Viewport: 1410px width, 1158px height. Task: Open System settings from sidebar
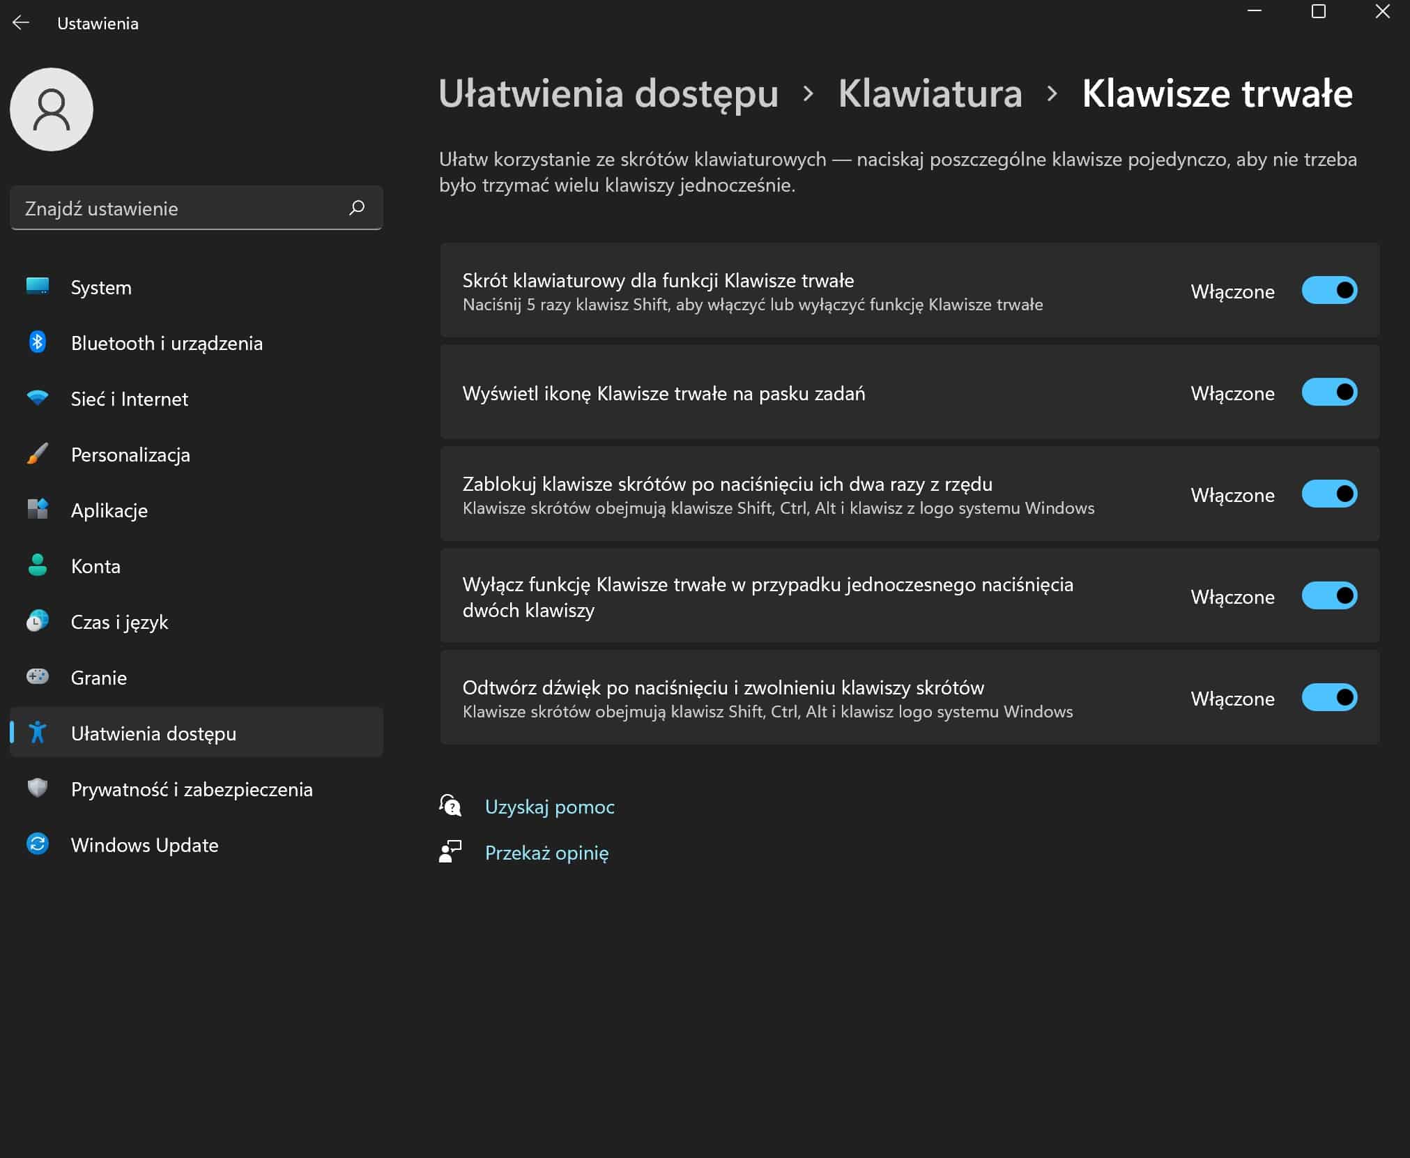coord(100,287)
